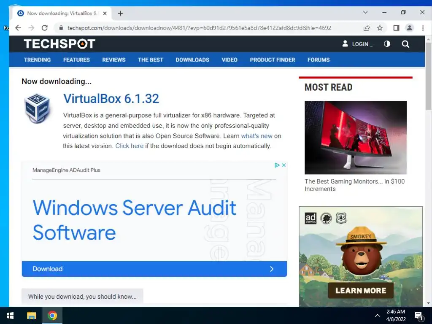Go back with the browser back arrow
The width and height of the screenshot is (432, 324).
click(x=18, y=28)
